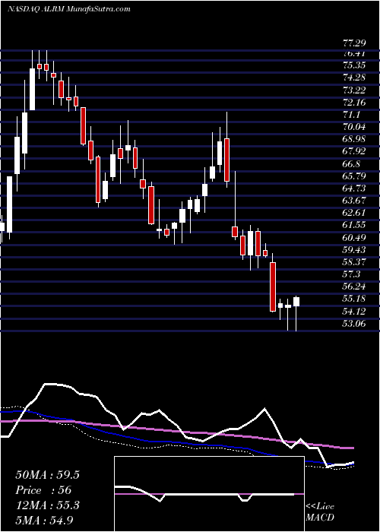Screen dimensions: 380x532
Task: Click the 57.3 price axis label
Action: pyautogui.click(x=351, y=274)
